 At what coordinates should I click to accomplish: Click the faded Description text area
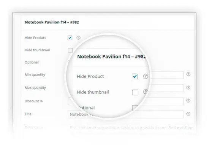(131, 127)
